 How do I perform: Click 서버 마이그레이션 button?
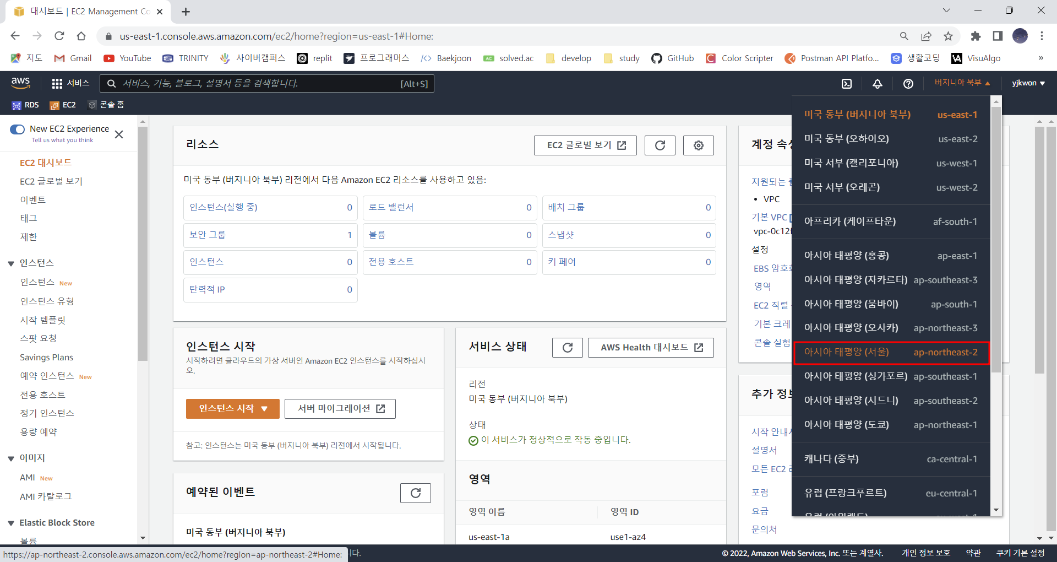click(x=340, y=409)
